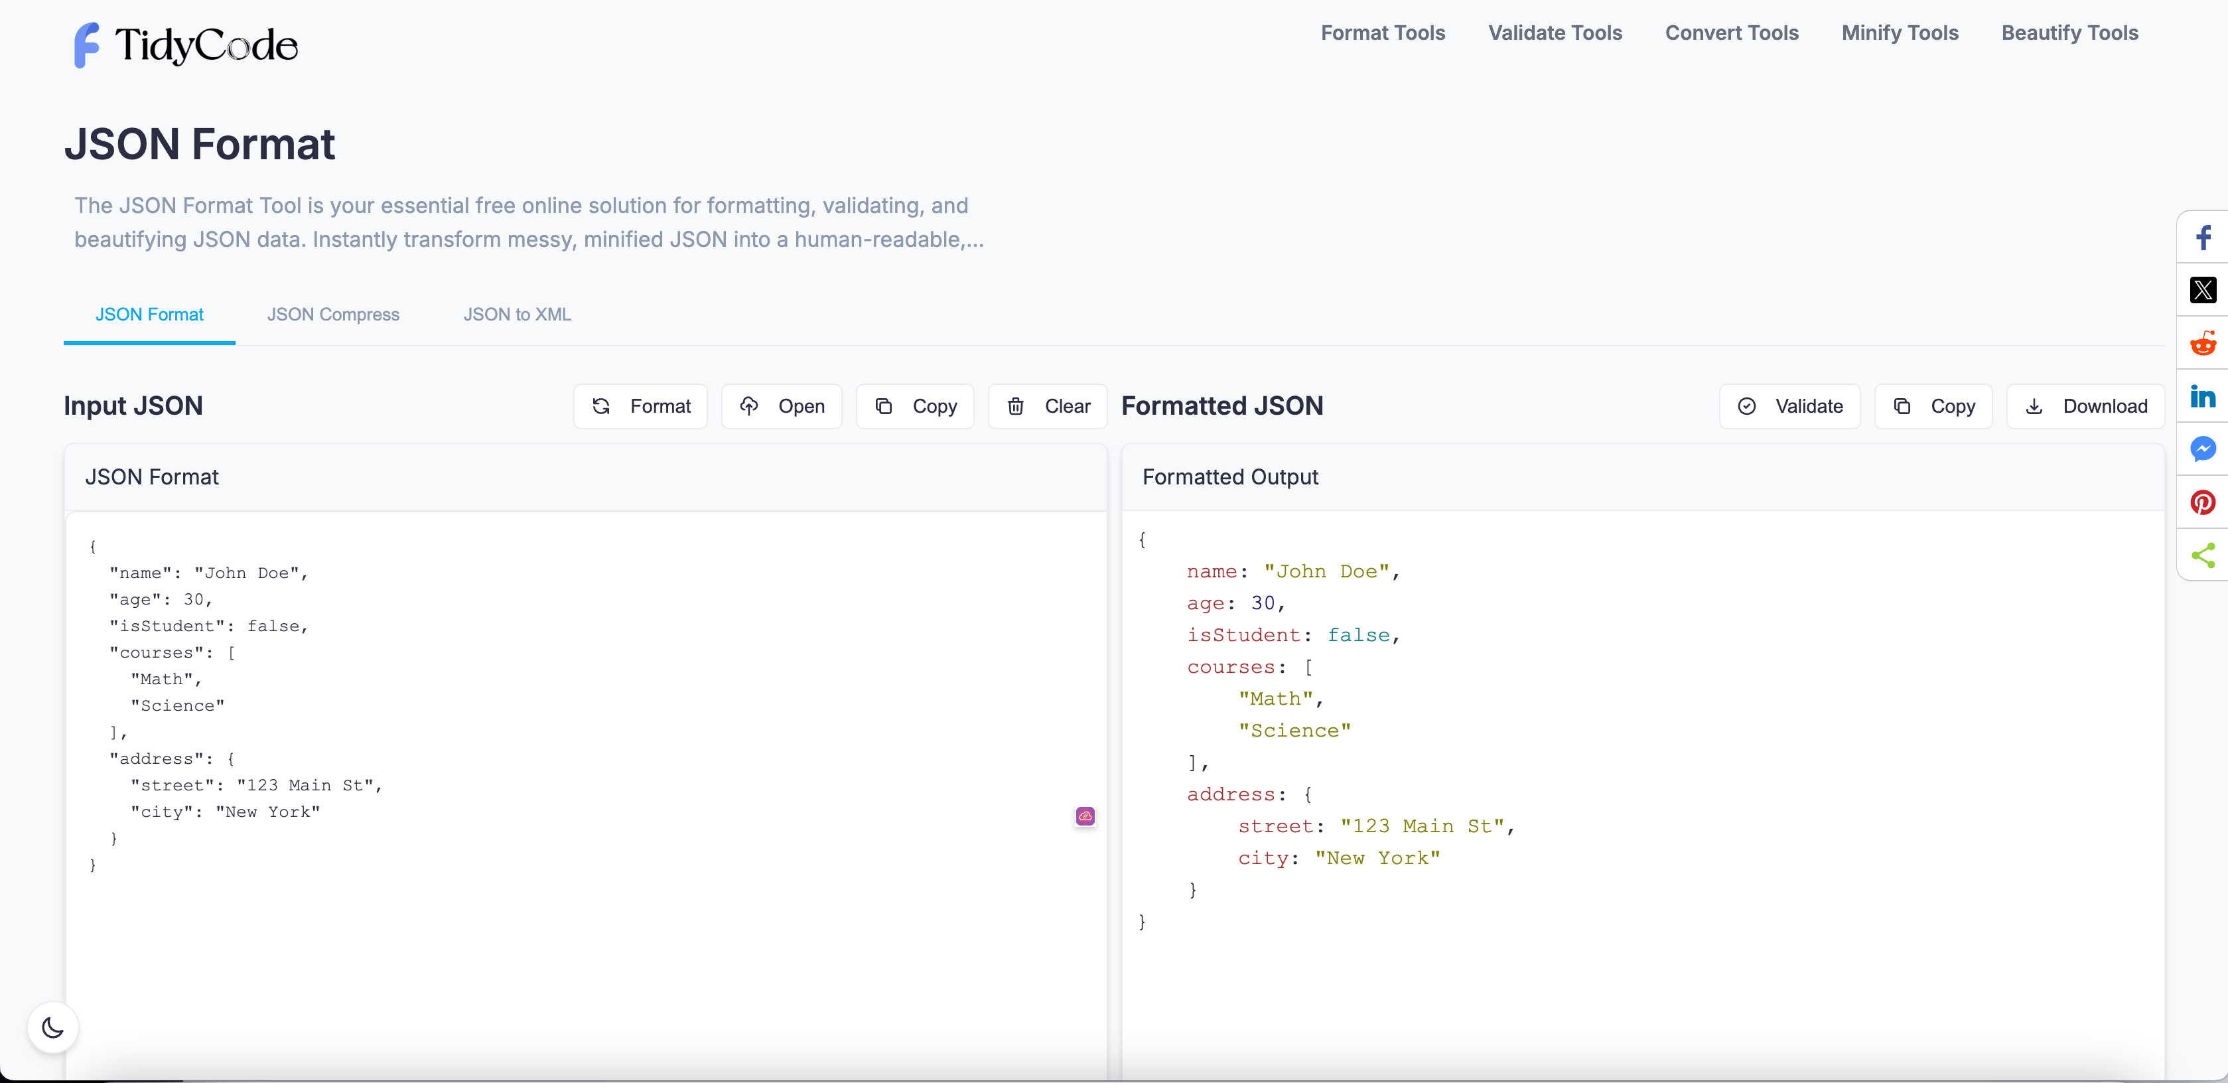Screen dimensions: 2228x1083
Task: Click the purple cloud link icon in editor
Action: pyautogui.click(x=1085, y=816)
